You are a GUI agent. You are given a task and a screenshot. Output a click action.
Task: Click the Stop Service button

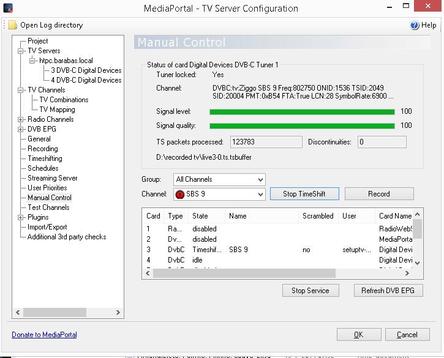[x=310, y=291]
